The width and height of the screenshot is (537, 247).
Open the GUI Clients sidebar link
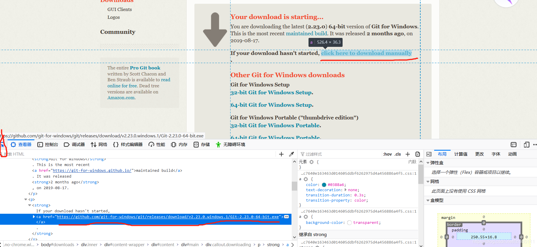[120, 10]
